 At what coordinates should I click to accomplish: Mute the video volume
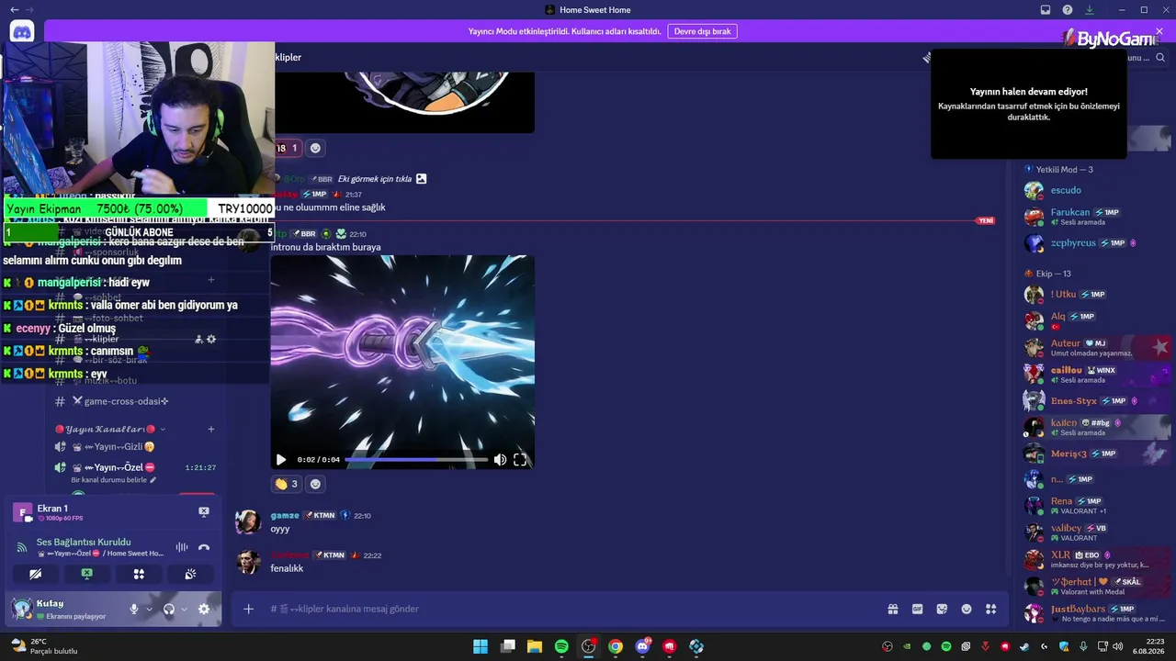click(x=500, y=460)
